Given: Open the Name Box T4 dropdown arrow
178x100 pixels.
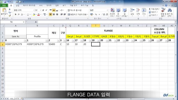Looking at the screenshot, I should 23,22.
